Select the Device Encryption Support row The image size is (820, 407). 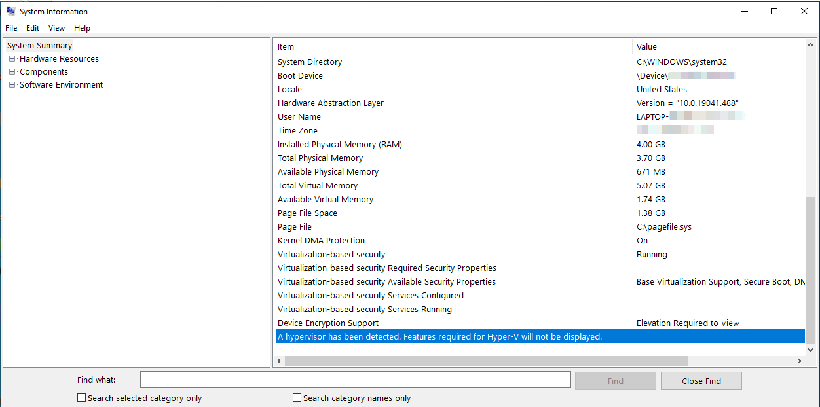(539, 323)
